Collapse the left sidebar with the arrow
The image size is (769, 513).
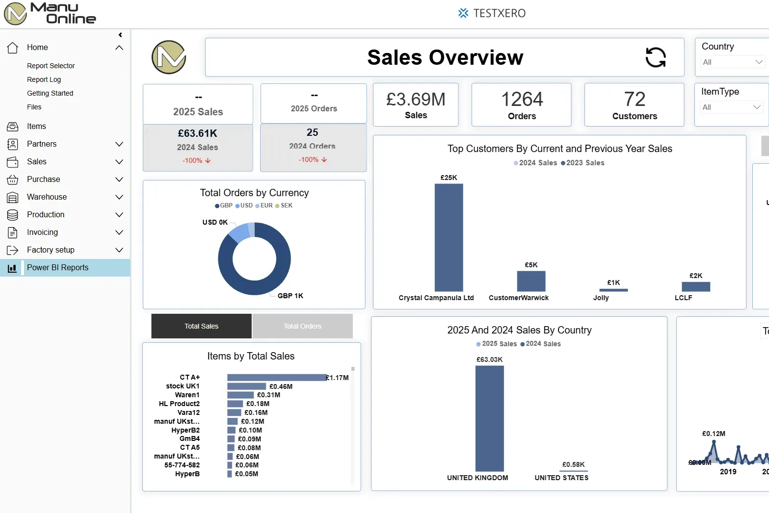(x=120, y=34)
